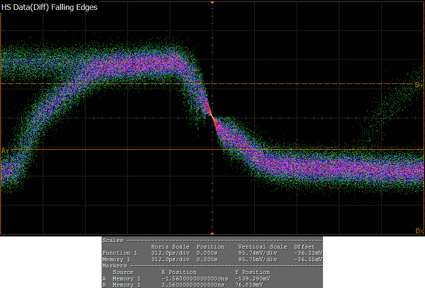Select the By marker label
Screen dimensions: 425x288
coord(419,85)
